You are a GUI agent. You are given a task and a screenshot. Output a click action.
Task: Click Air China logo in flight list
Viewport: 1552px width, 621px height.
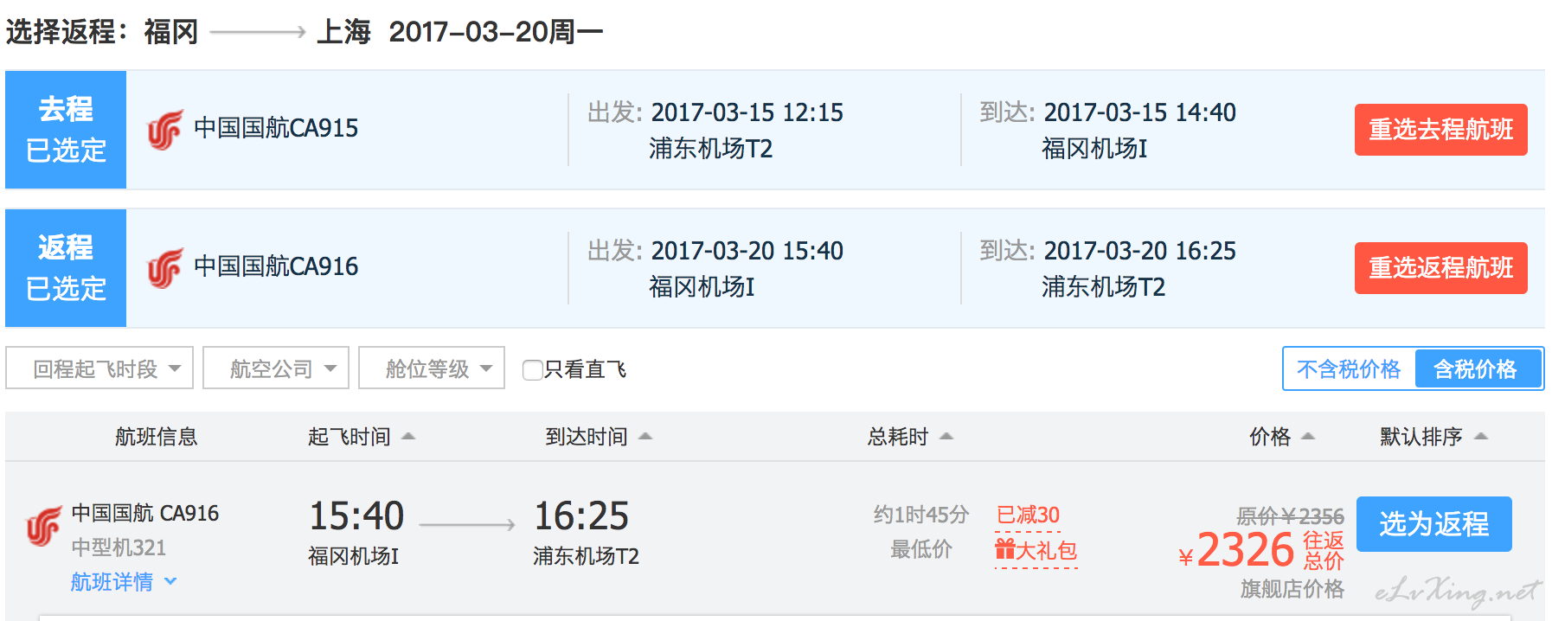[x=44, y=526]
